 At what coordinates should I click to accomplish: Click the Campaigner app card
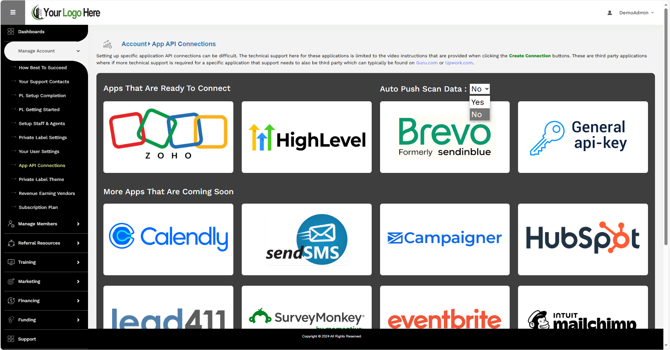click(x=445, y=240)
